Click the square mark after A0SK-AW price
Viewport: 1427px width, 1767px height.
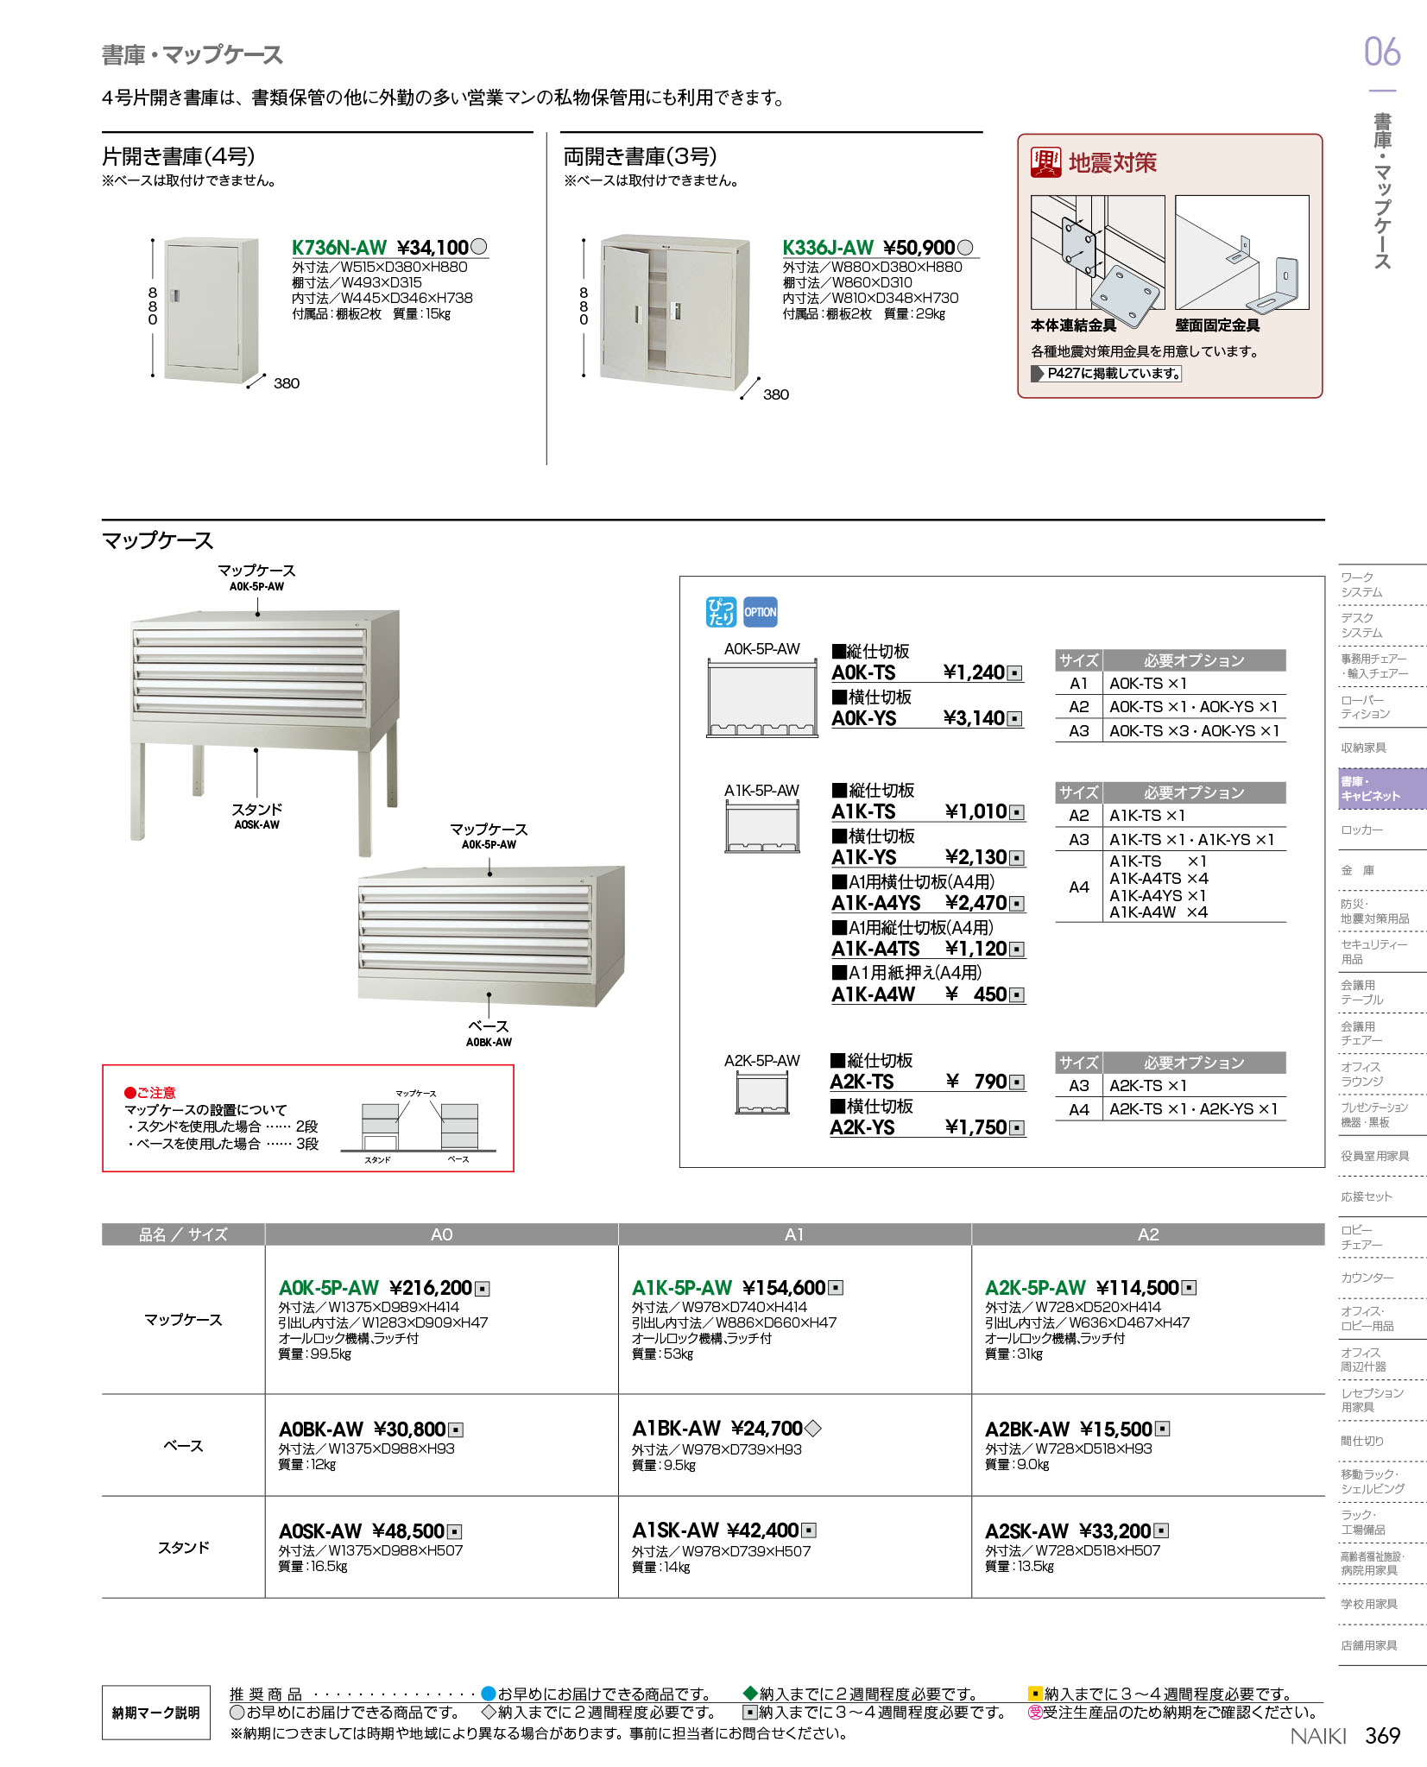[x=454, y=1532]
